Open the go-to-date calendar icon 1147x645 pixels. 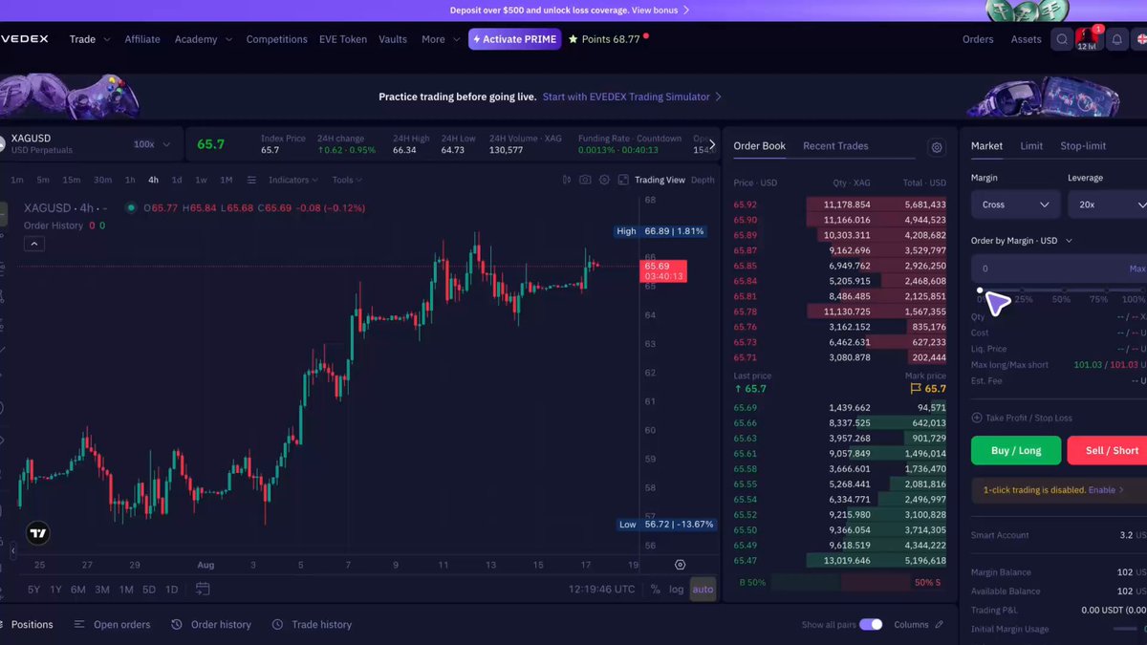[203, 590]
